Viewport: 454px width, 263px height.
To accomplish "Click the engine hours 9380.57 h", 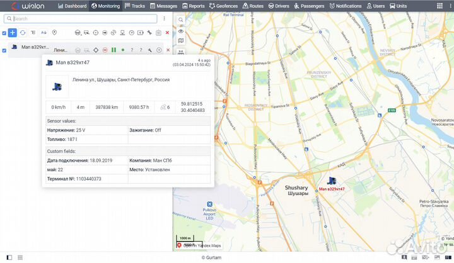I will pos(139,107).
